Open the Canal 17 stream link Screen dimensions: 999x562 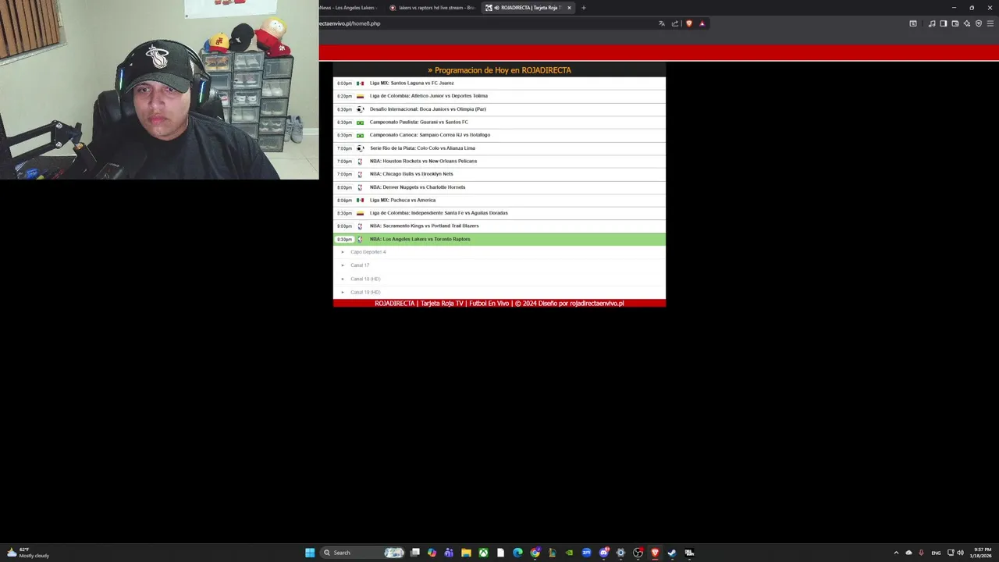pyautogui.click(x=360, y=265)
